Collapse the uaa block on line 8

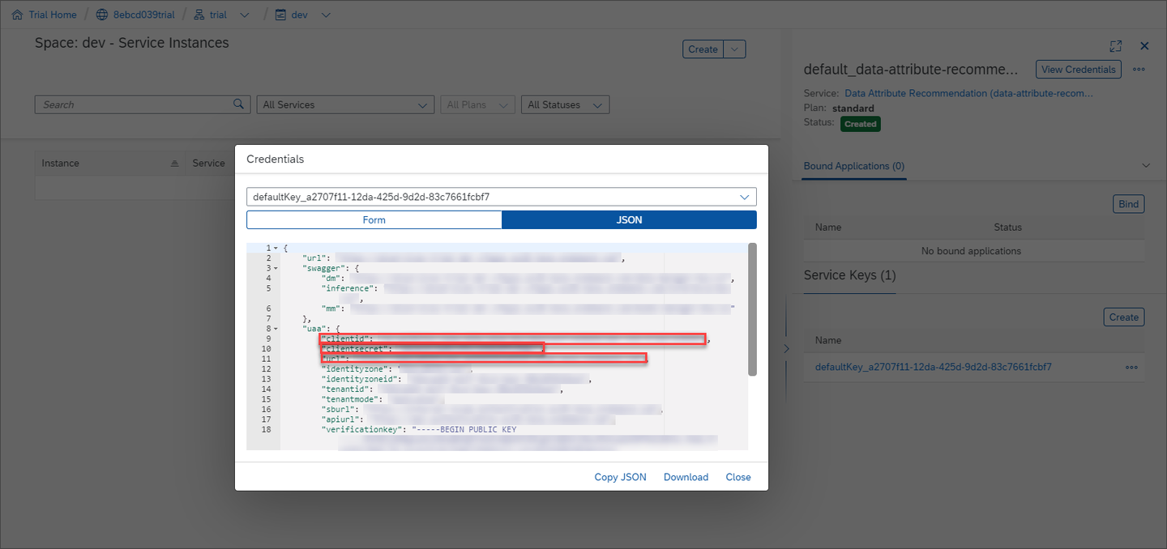276,329
